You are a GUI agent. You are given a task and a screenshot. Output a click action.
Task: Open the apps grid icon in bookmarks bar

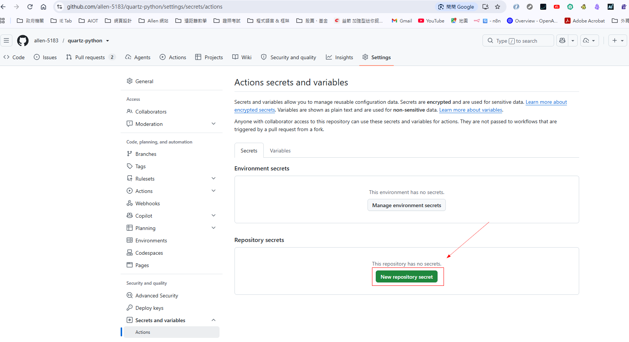coord(2,21)
